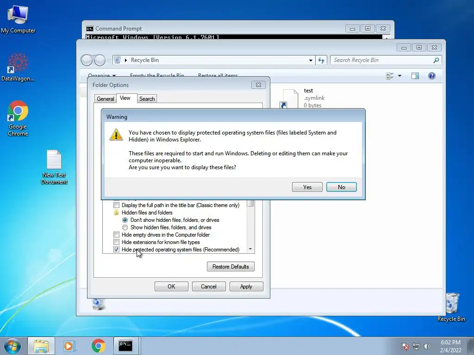Select My Computer desktop icon

tap(18, 19)
